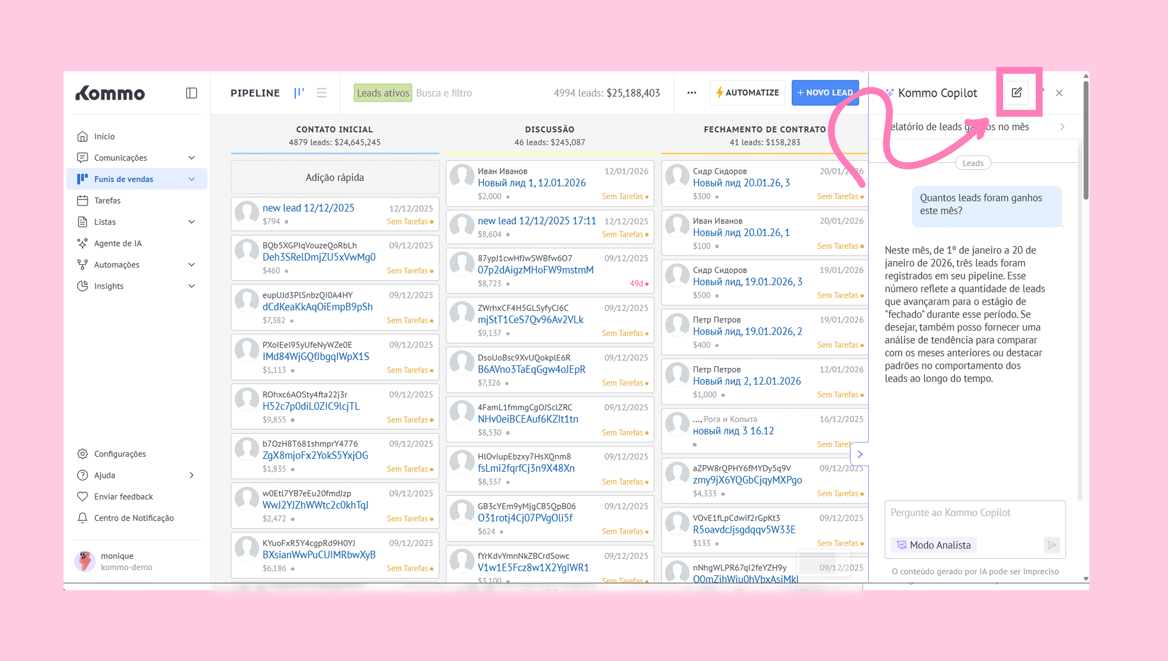
Task: Open the three-dots more options menu
Action: click(691, 93)
